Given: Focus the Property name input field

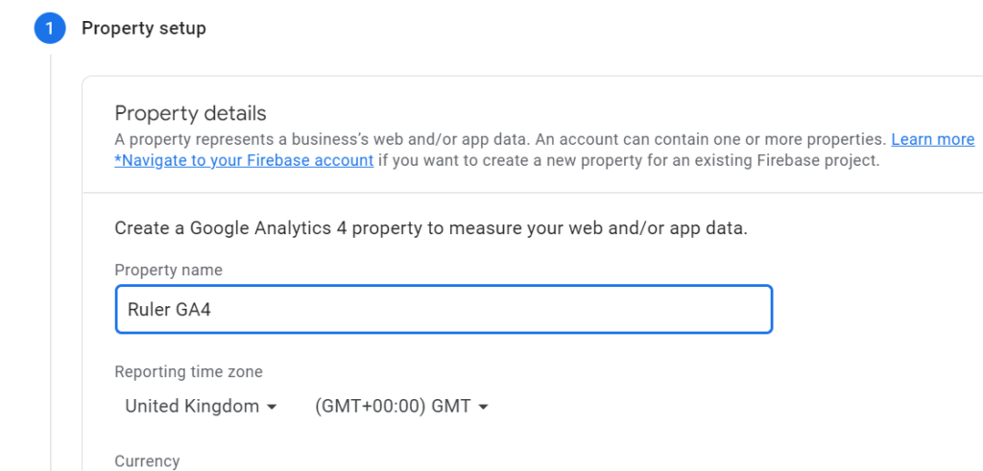Looking at the screenshot, I should [x=444, y=310].
